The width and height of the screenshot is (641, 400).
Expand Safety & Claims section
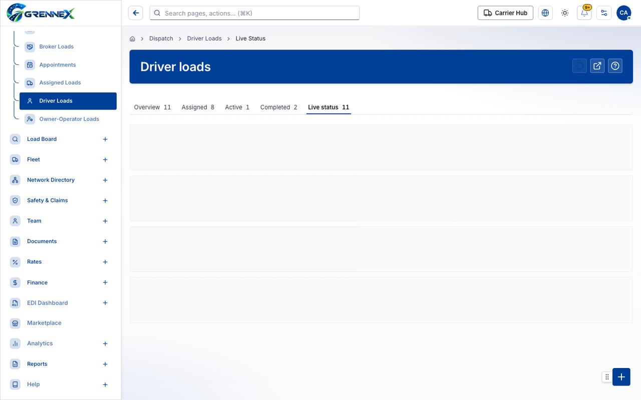coord(105,200)
